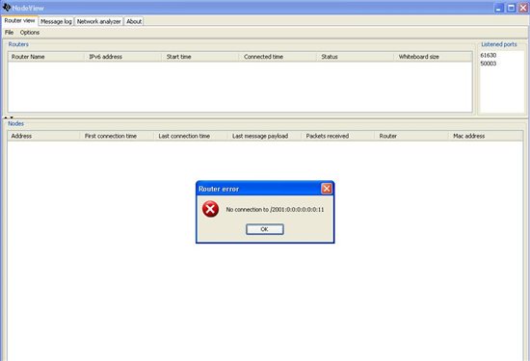Click the No connection error message text

pyautogui.click(x=275, y=210)
